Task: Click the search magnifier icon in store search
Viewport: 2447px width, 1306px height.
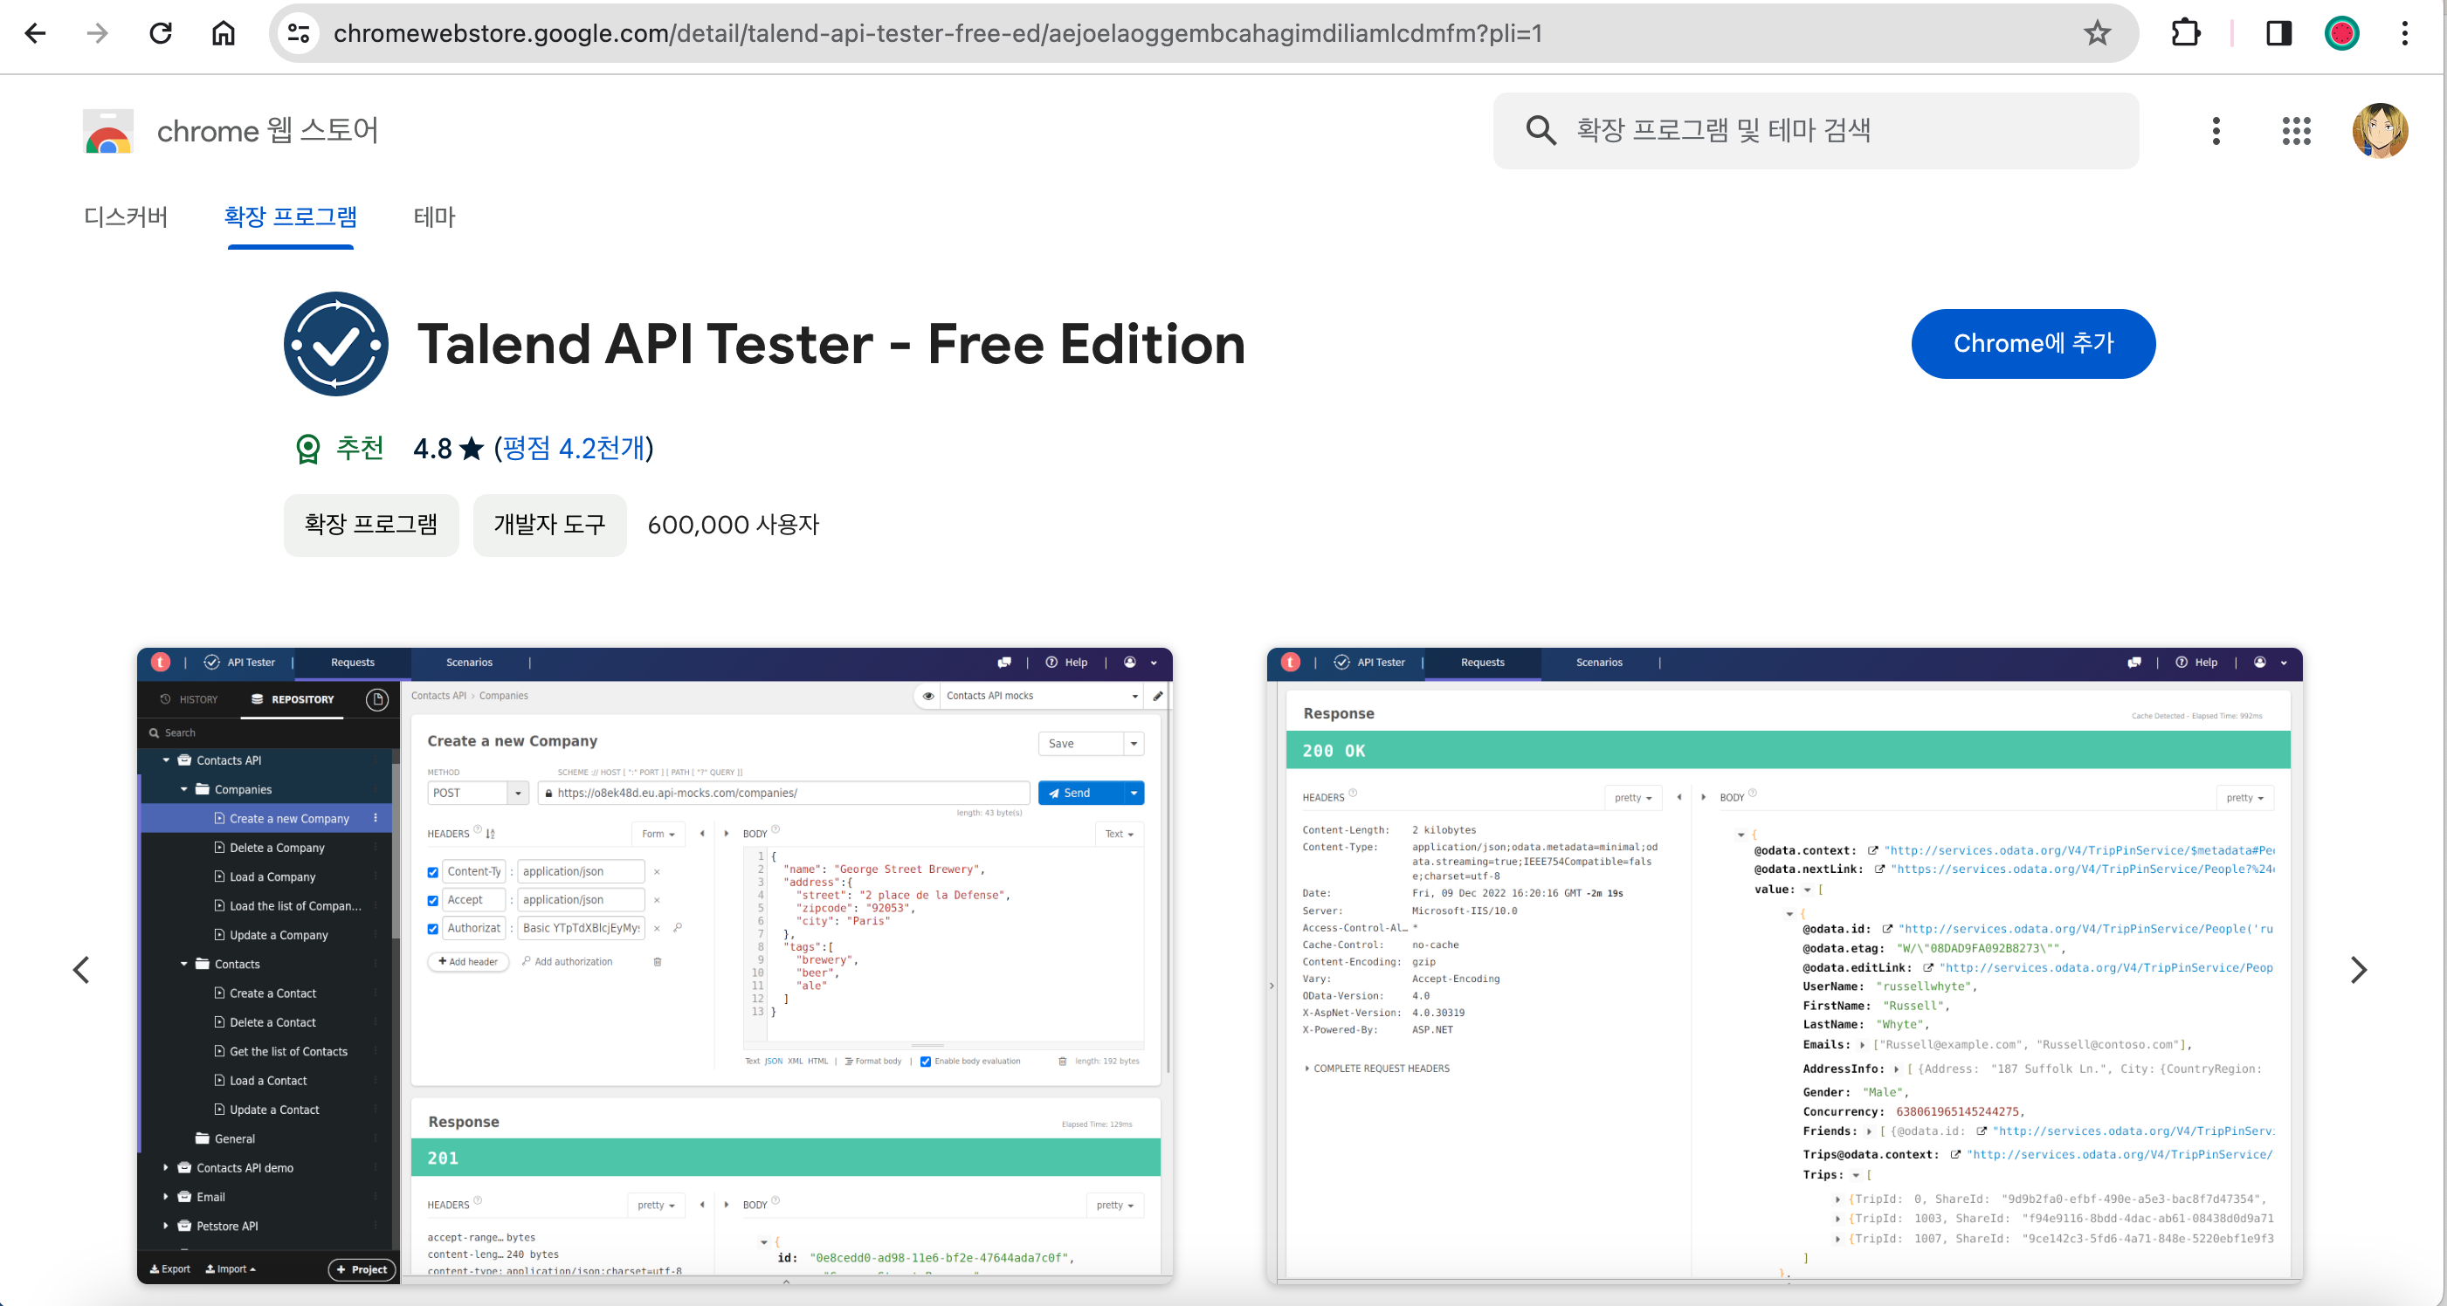Action: (1540, 130)
